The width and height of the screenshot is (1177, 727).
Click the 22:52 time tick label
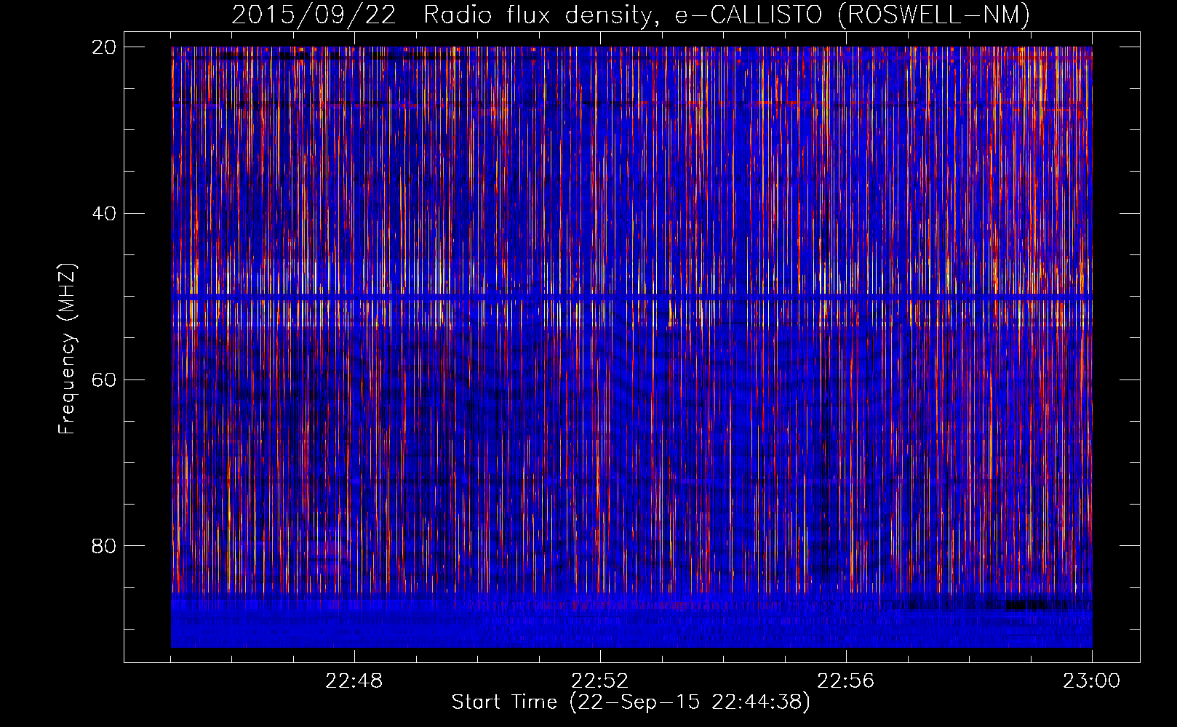click(x=599, y=681)
